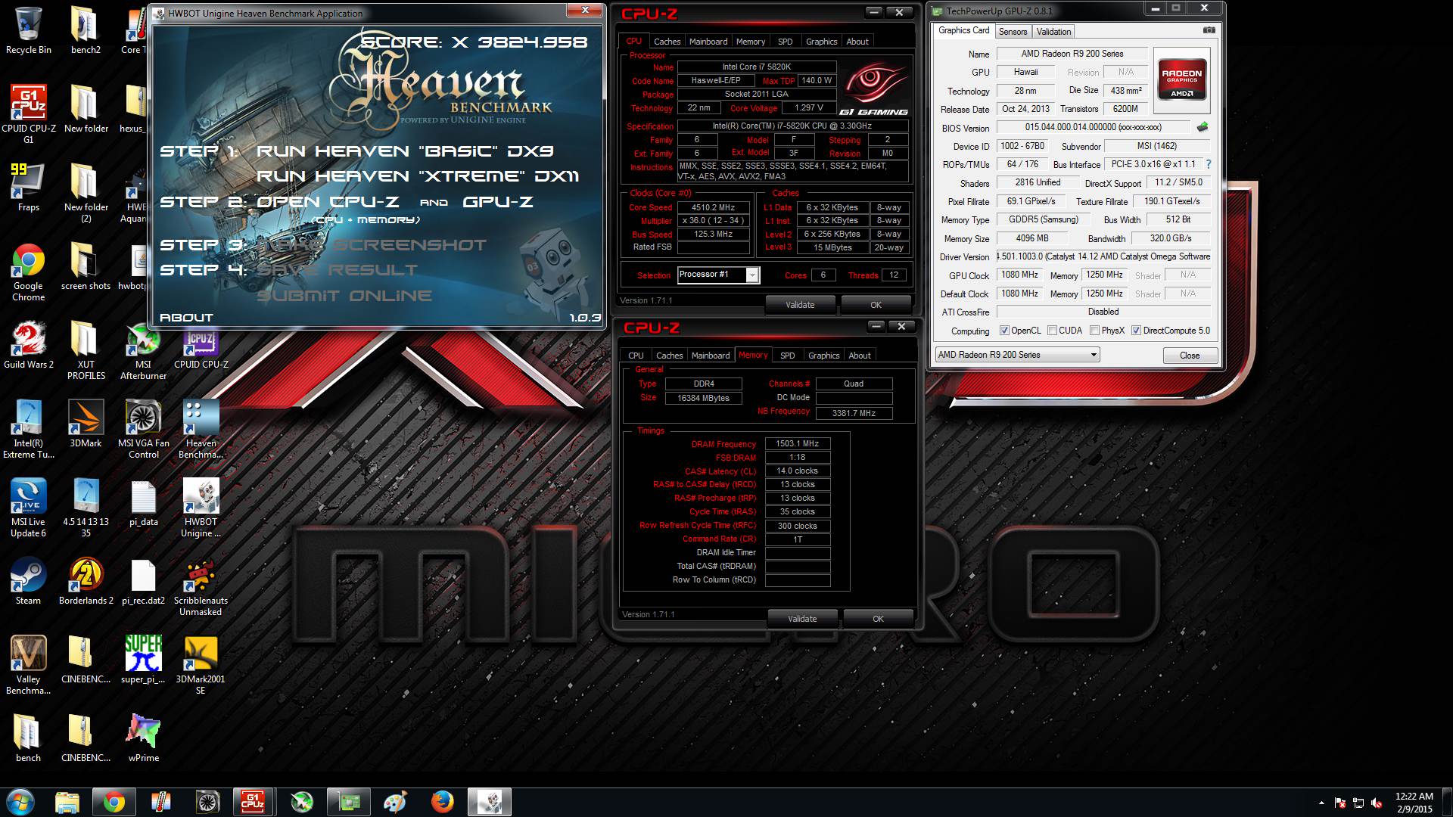This screenshot has height=817, width=1453.
Task: Open the screen shots folder
Action: coord(86,266)
